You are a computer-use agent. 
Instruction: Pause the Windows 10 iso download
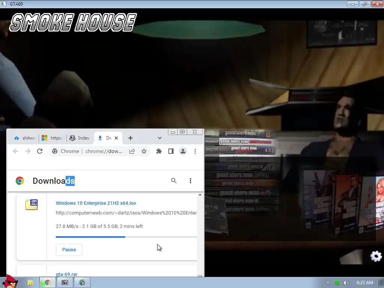[69, 249]
